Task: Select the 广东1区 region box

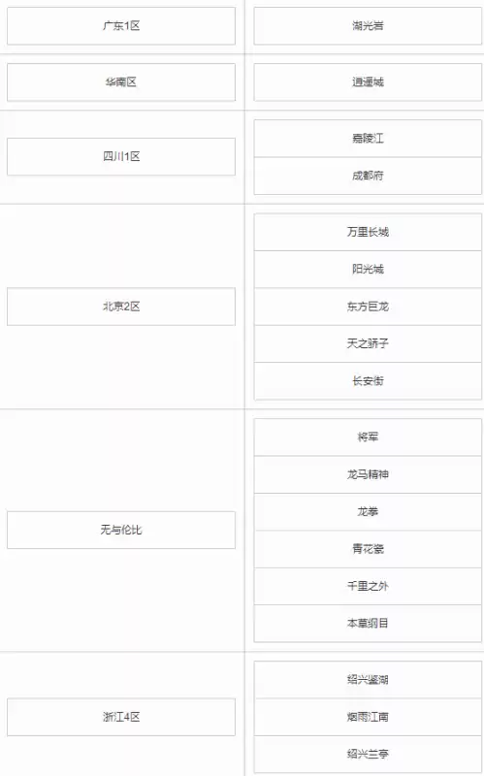Action: (x=120, y=26)
